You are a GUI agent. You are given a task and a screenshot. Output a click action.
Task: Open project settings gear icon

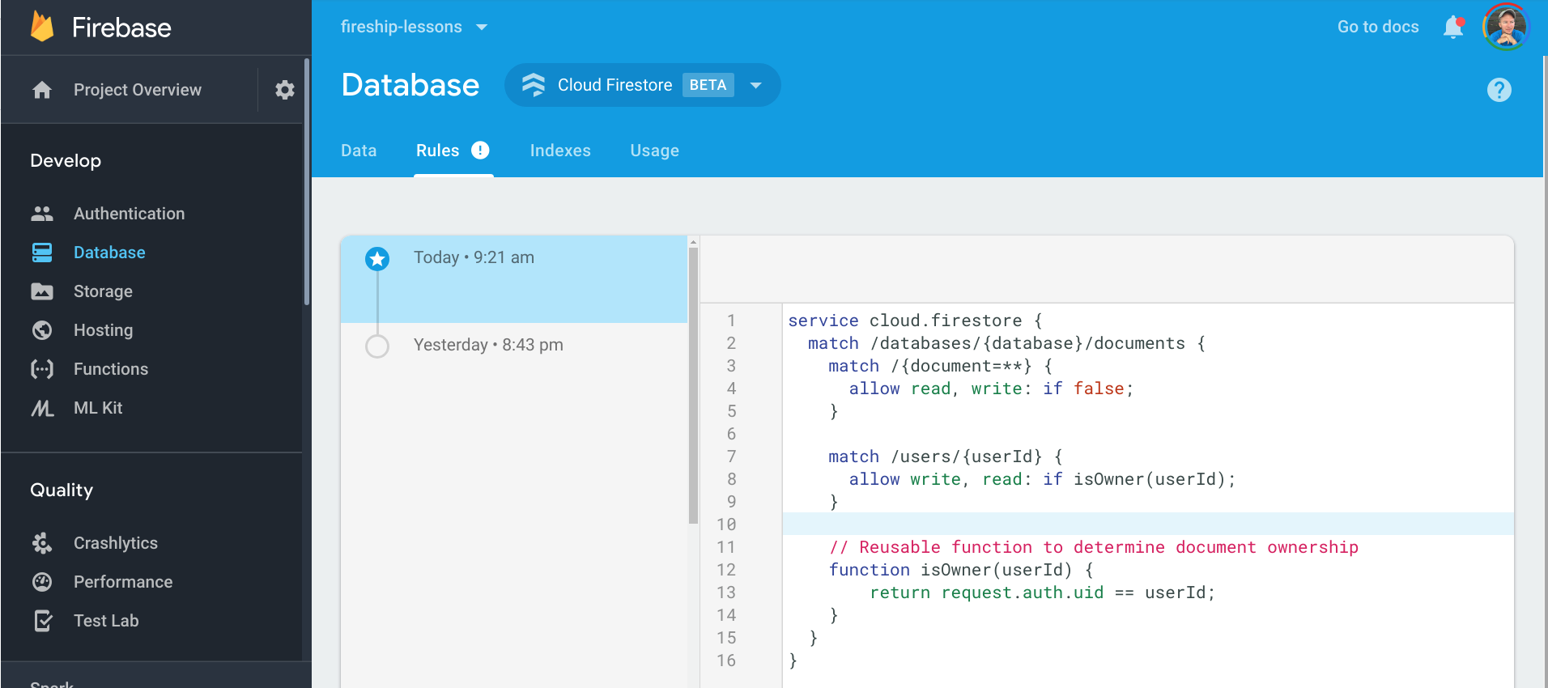tap(284, 90)
